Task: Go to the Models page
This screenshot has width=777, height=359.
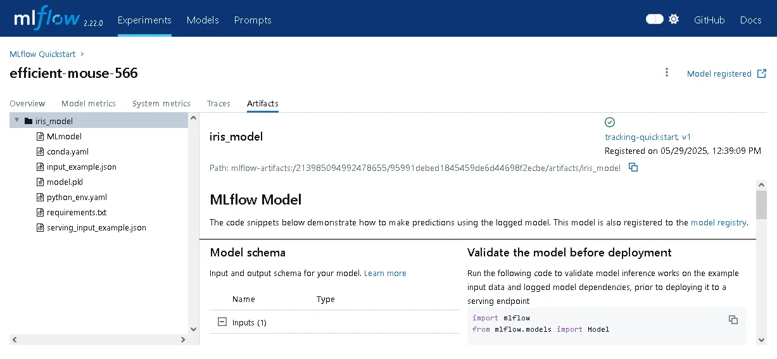Action: [x=203, y=20]
